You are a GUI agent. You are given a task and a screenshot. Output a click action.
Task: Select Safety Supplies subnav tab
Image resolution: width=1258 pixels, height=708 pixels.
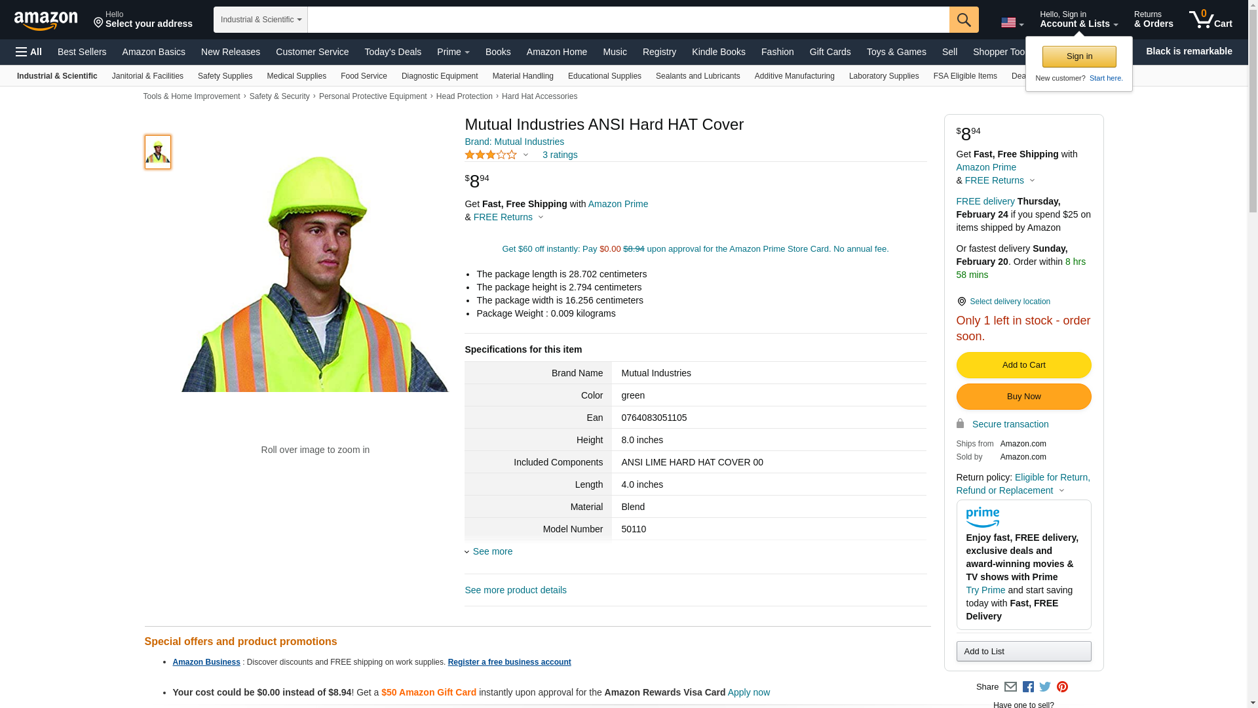[225, 76]
